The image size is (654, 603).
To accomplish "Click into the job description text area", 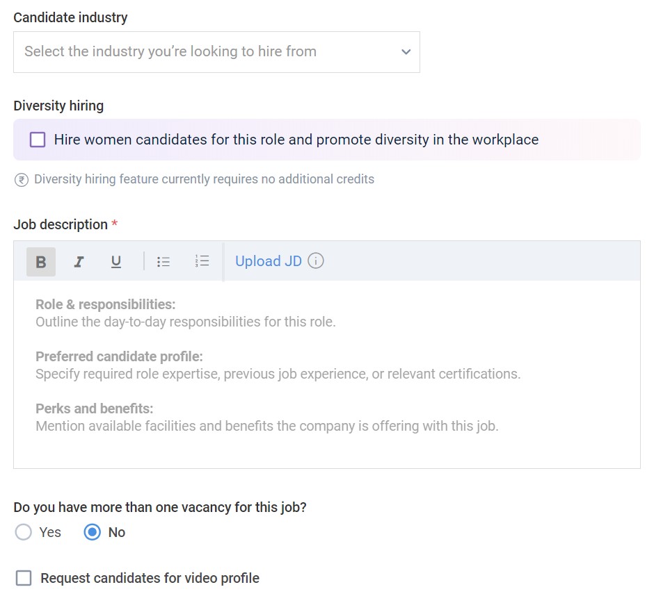I will (326, 374).
